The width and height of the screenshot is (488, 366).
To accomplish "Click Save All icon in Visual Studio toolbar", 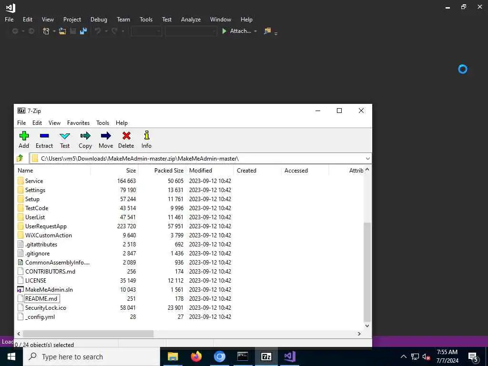I will click(83, 31).
